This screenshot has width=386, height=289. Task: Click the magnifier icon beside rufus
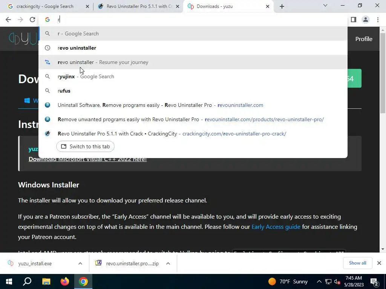47,91
